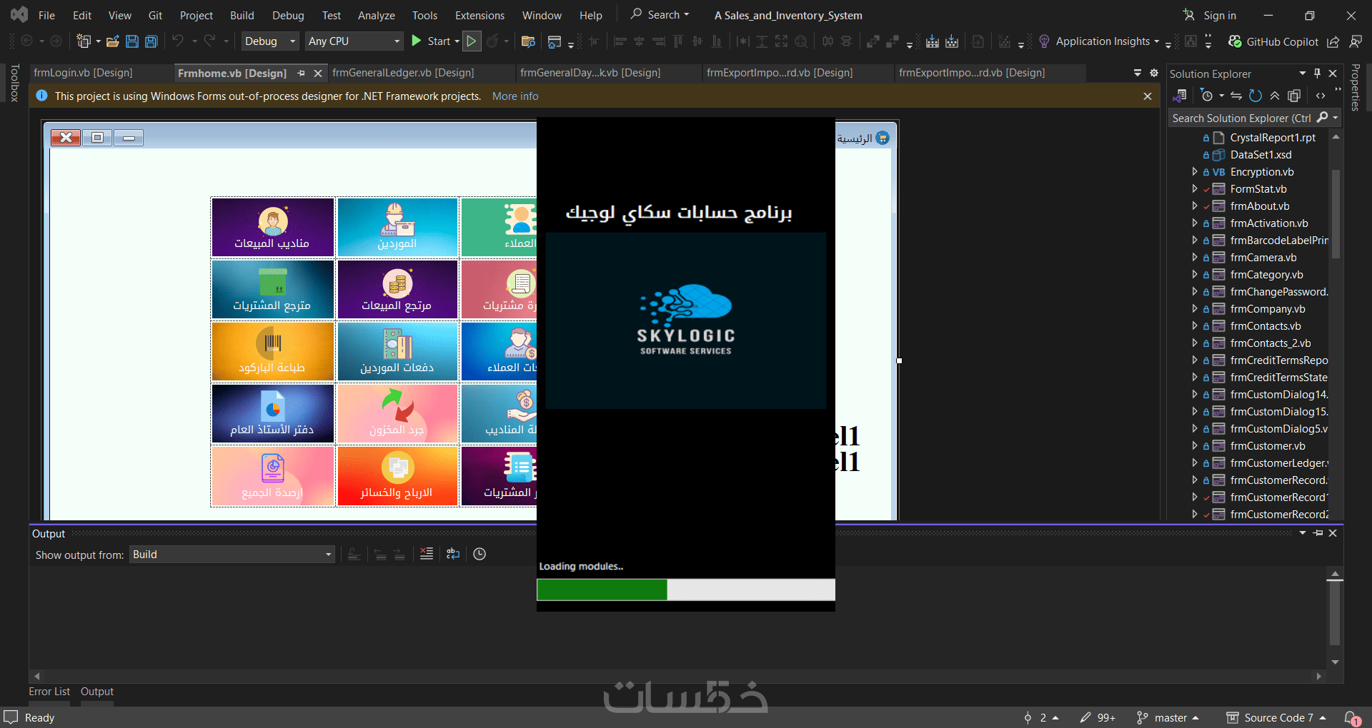Screen dimensions: 1372x728
Task: Click the Search box in title bar
Action: tap(660, 15)
